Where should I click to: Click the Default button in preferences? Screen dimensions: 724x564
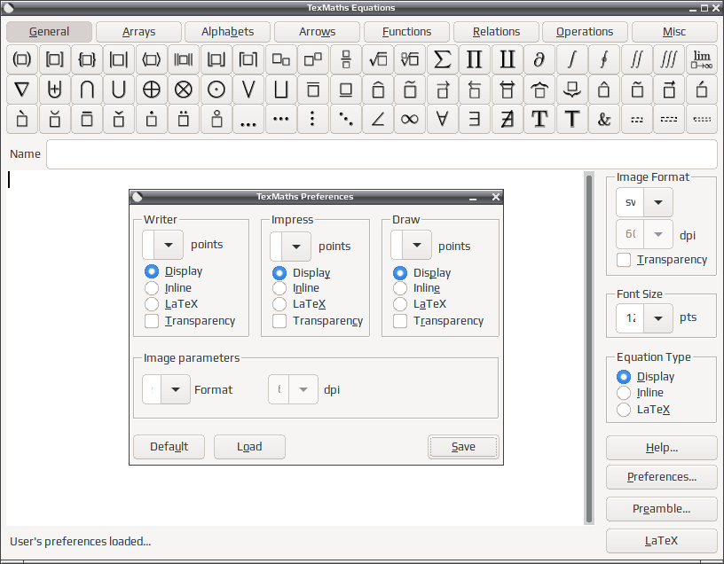coord(169,447)
